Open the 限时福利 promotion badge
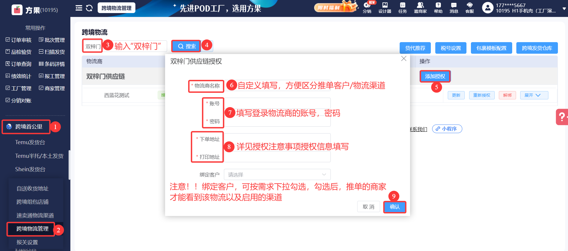568x251 pixels. pyautogui.click(x=336, y=7)
